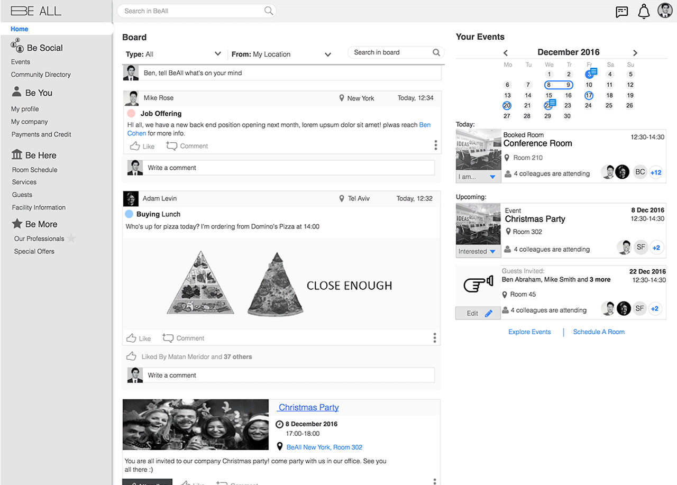Viewport: 677px width, 485px height.
Task: Click the location pin beside New York
Action: pos(342,98)
